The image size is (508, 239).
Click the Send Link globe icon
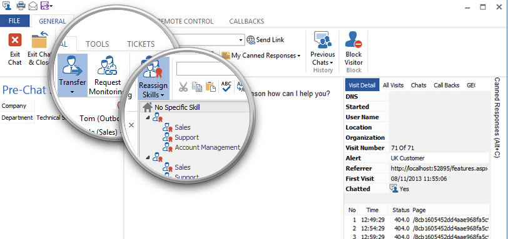251,40
